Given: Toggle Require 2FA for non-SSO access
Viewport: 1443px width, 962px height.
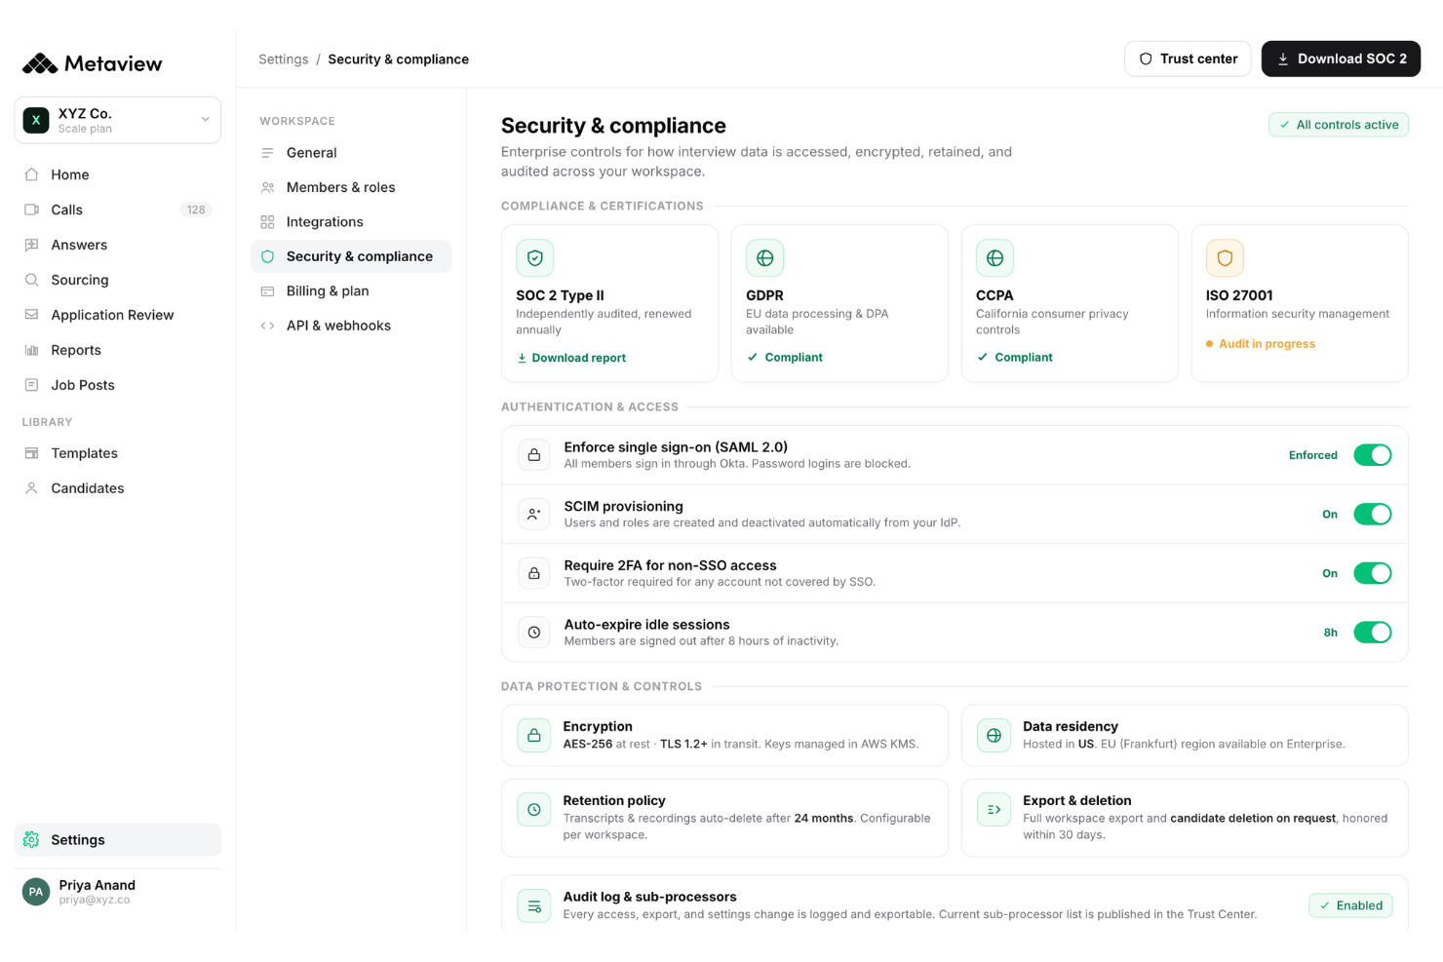Looking at the screenshot, I should click(x=1372, y=574).
